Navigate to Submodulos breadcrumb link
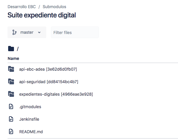 click(x=54, y=7)
